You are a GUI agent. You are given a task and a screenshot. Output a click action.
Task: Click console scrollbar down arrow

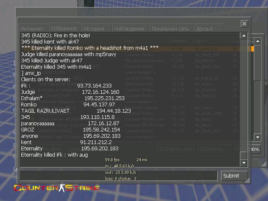244,162
